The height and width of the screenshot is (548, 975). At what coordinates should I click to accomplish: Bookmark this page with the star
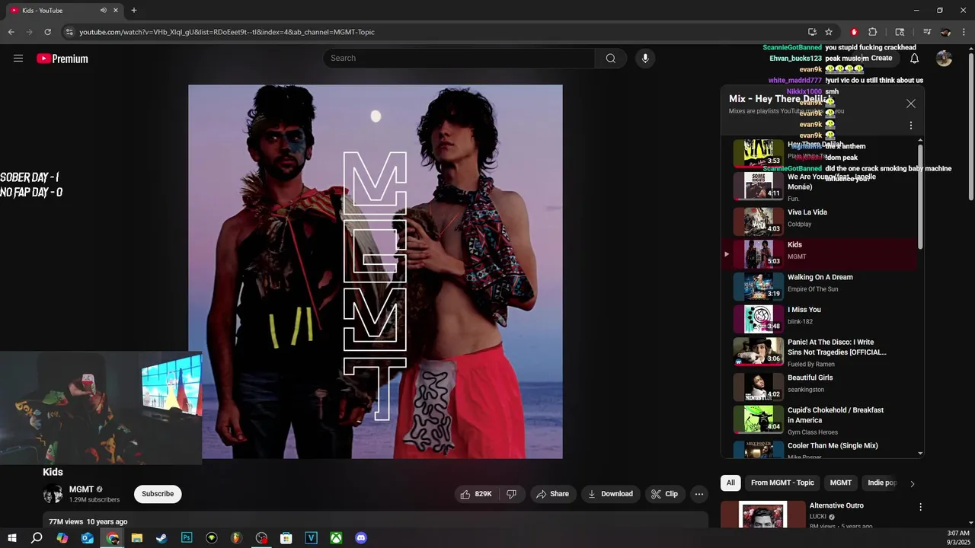829,32
